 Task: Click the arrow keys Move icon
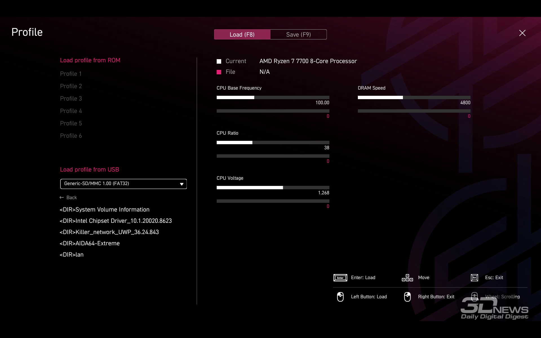pos(407,278)
